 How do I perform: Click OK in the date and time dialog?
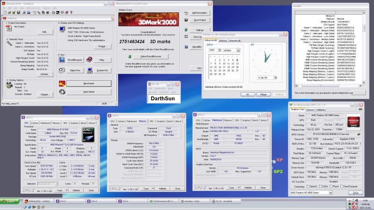248,95
